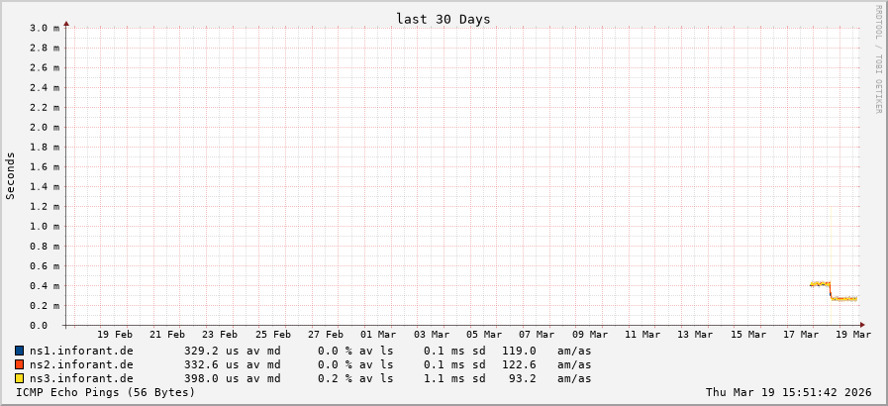This screenshot has width=888, height=406.
Task: Click the red arrow ending the X axis
Action: point(861,325)
